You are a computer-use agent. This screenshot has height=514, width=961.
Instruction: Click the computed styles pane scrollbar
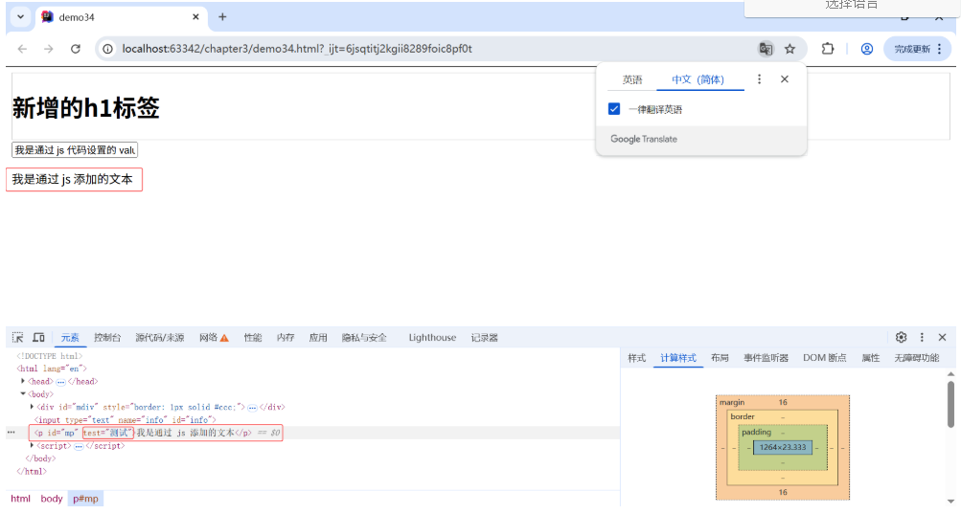coord(950,404)
